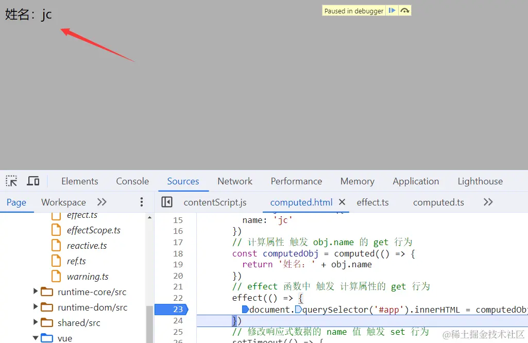
Task: Show more navigator tabs chevron
Action: pyautogui.click(x=101, y=202)
